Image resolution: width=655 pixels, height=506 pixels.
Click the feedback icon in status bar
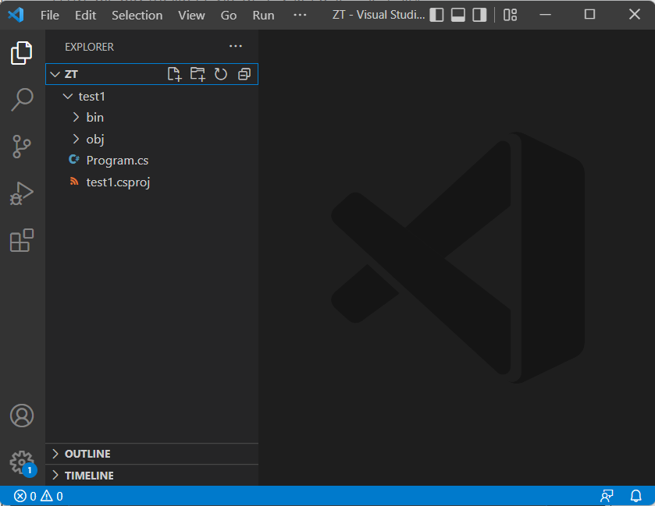point(607,496)
